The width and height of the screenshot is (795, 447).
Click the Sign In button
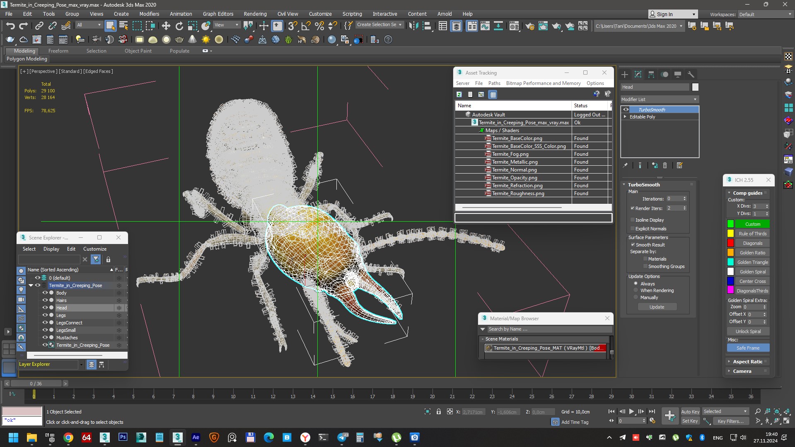point(672,14)
